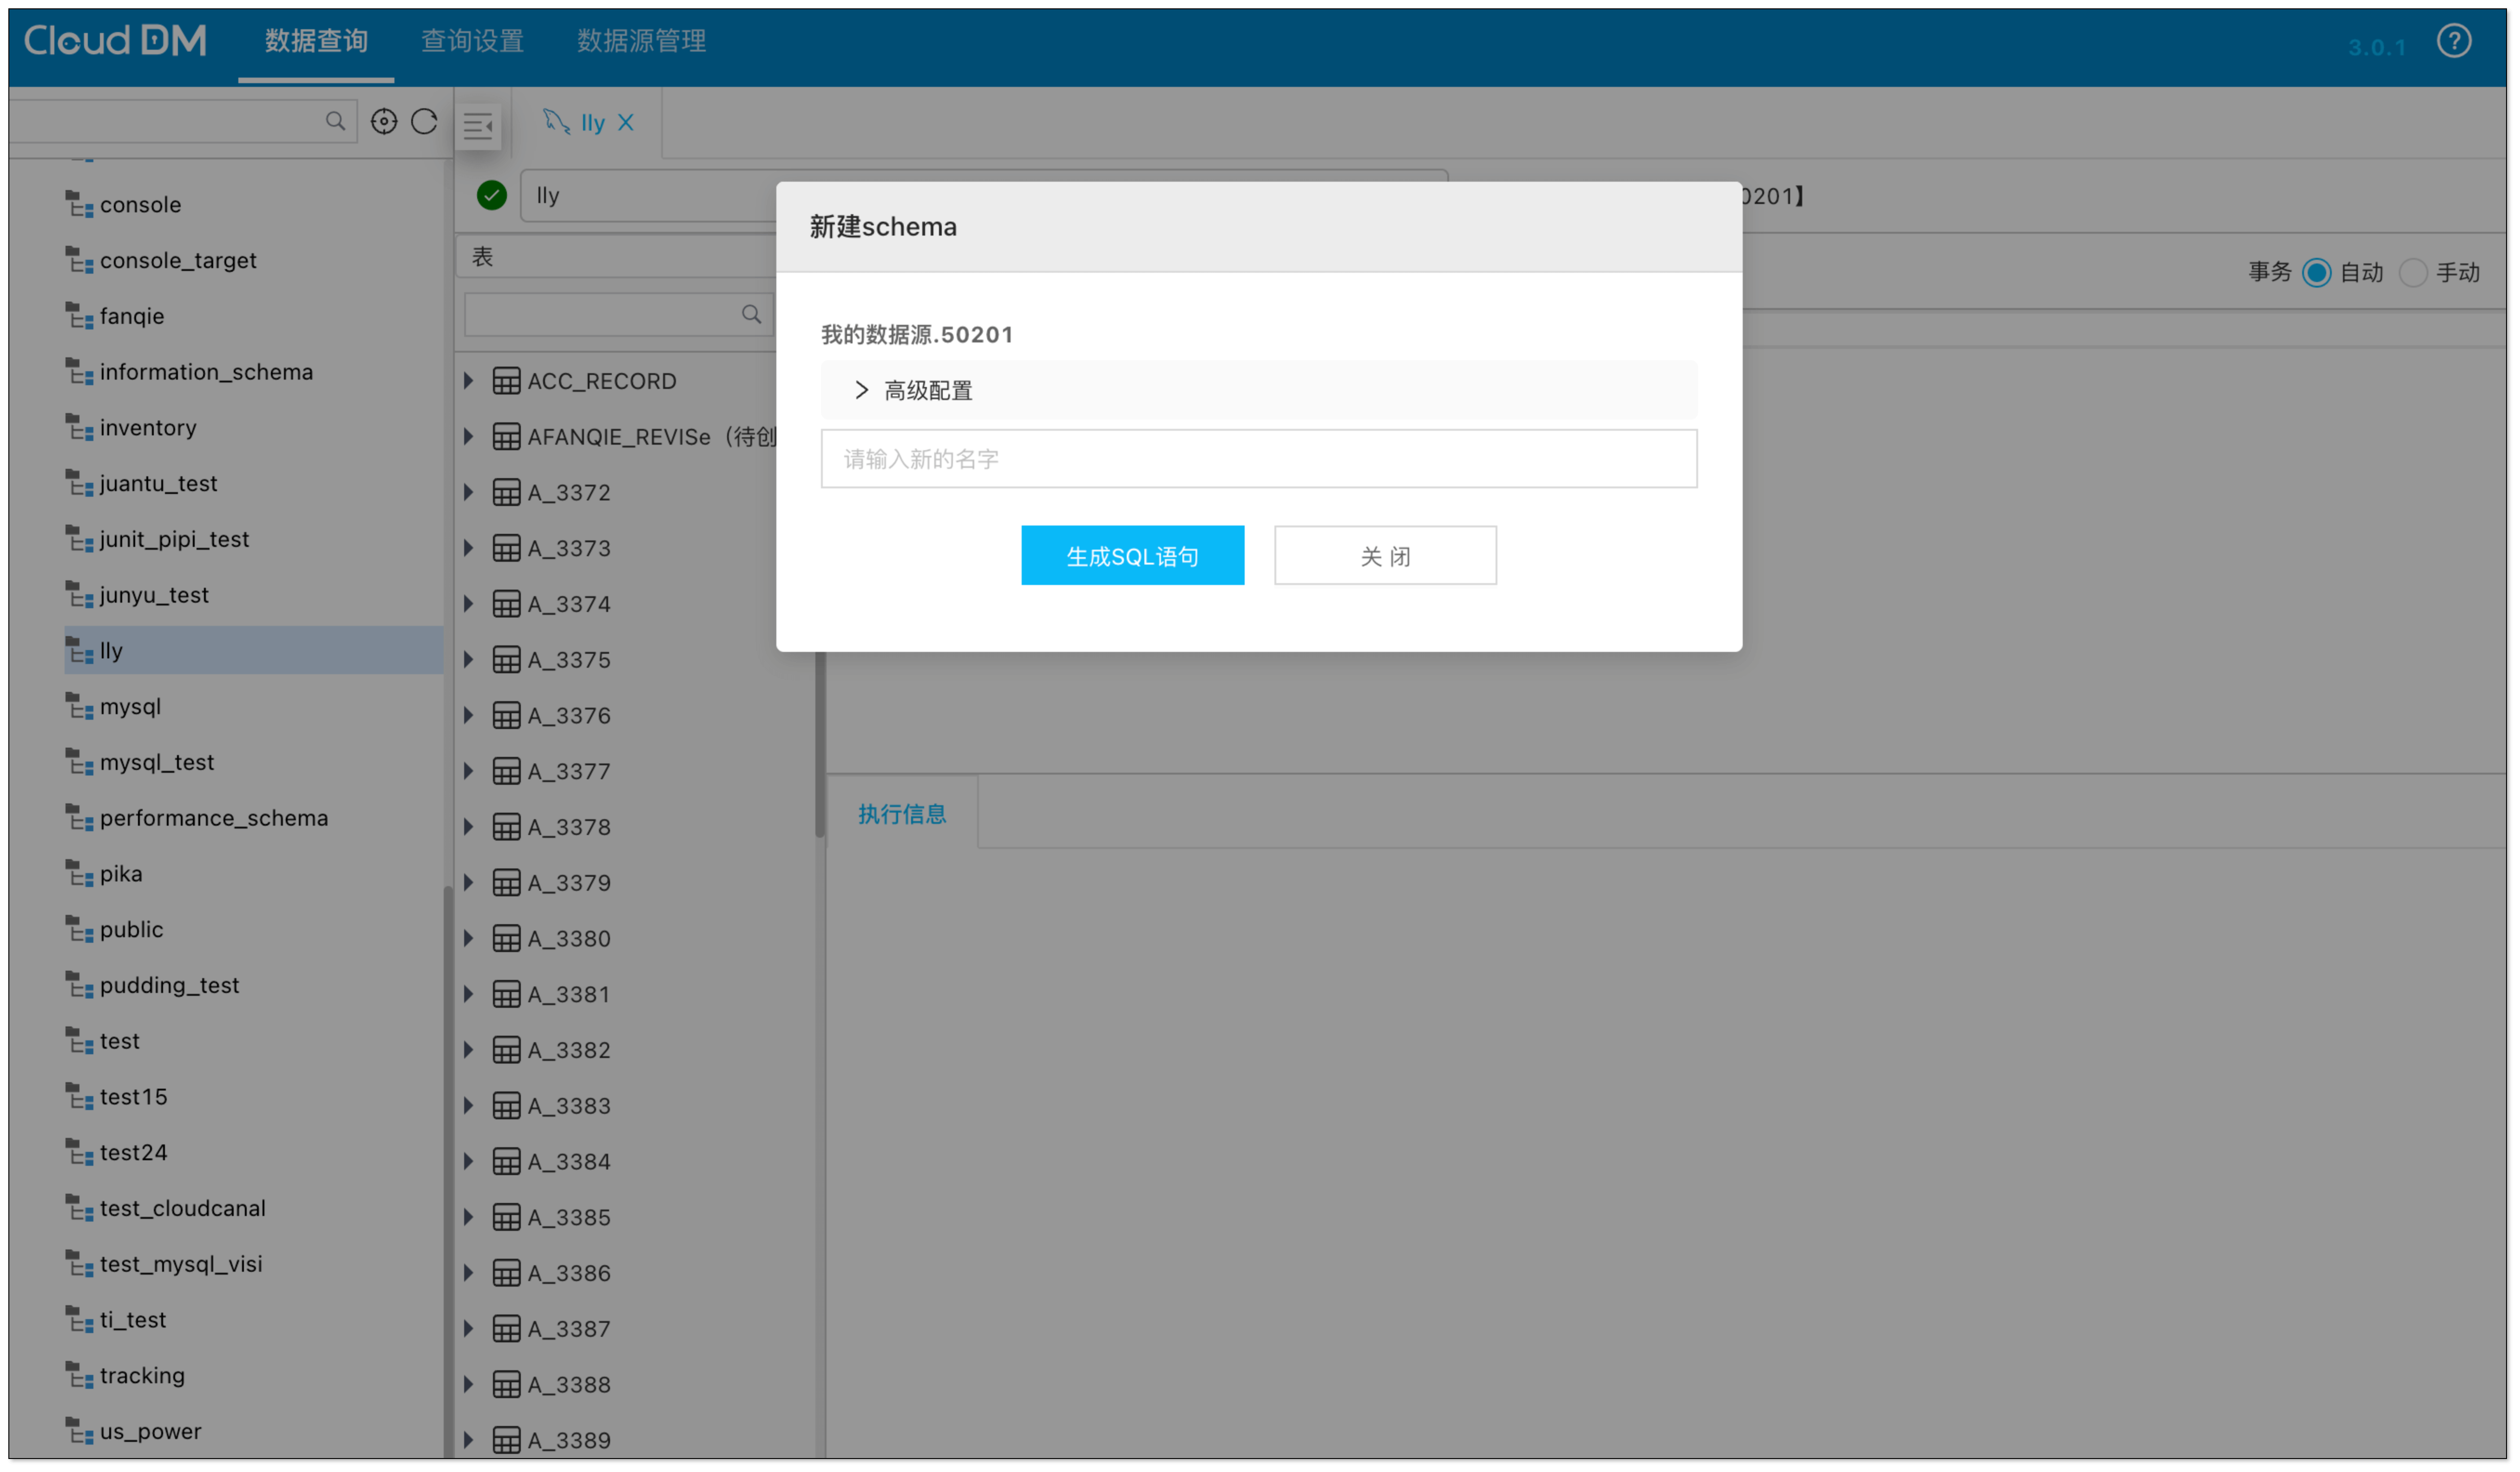2520x1472 pixels.
Task: Click the ACC_RECORD table icon
Action: coord(506,381)
